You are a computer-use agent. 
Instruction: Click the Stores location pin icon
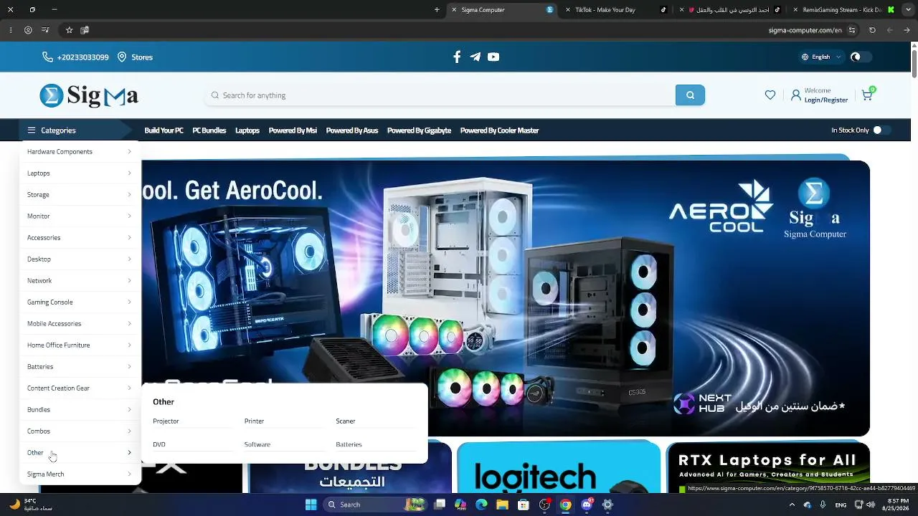122,57
